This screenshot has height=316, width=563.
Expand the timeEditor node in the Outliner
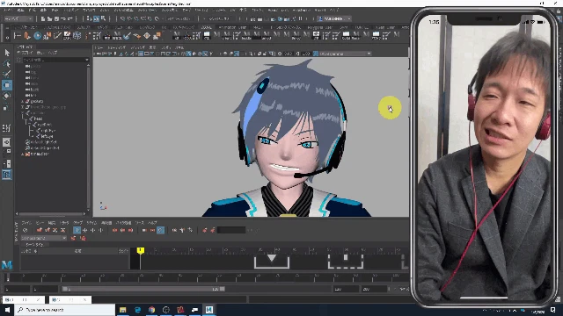(x=23, y=154)
